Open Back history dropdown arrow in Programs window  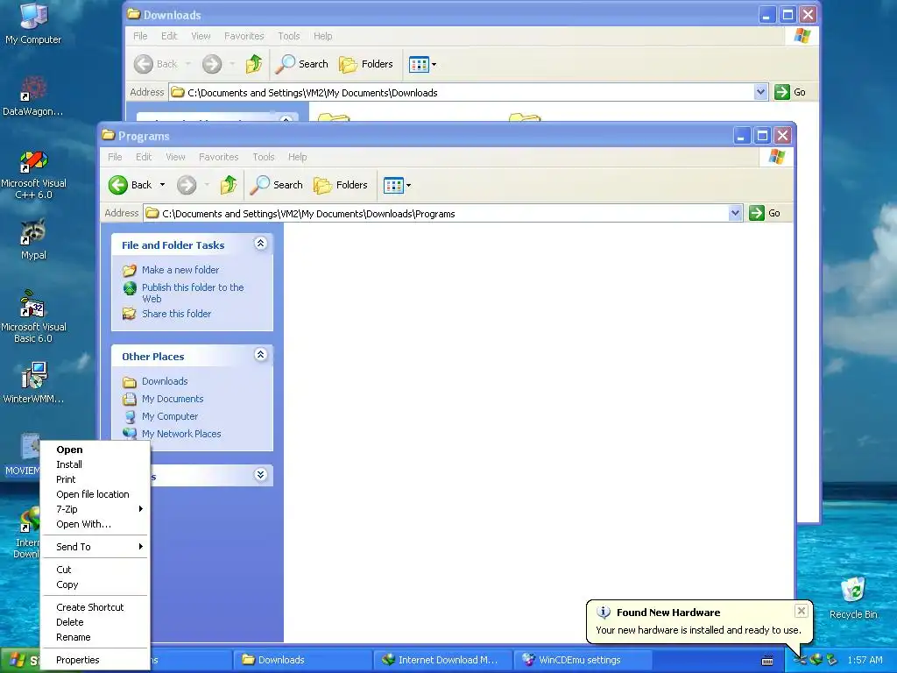[162, 185]
